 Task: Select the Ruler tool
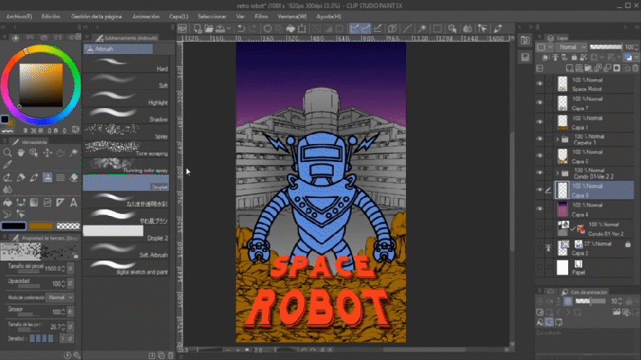pos(61,202)
